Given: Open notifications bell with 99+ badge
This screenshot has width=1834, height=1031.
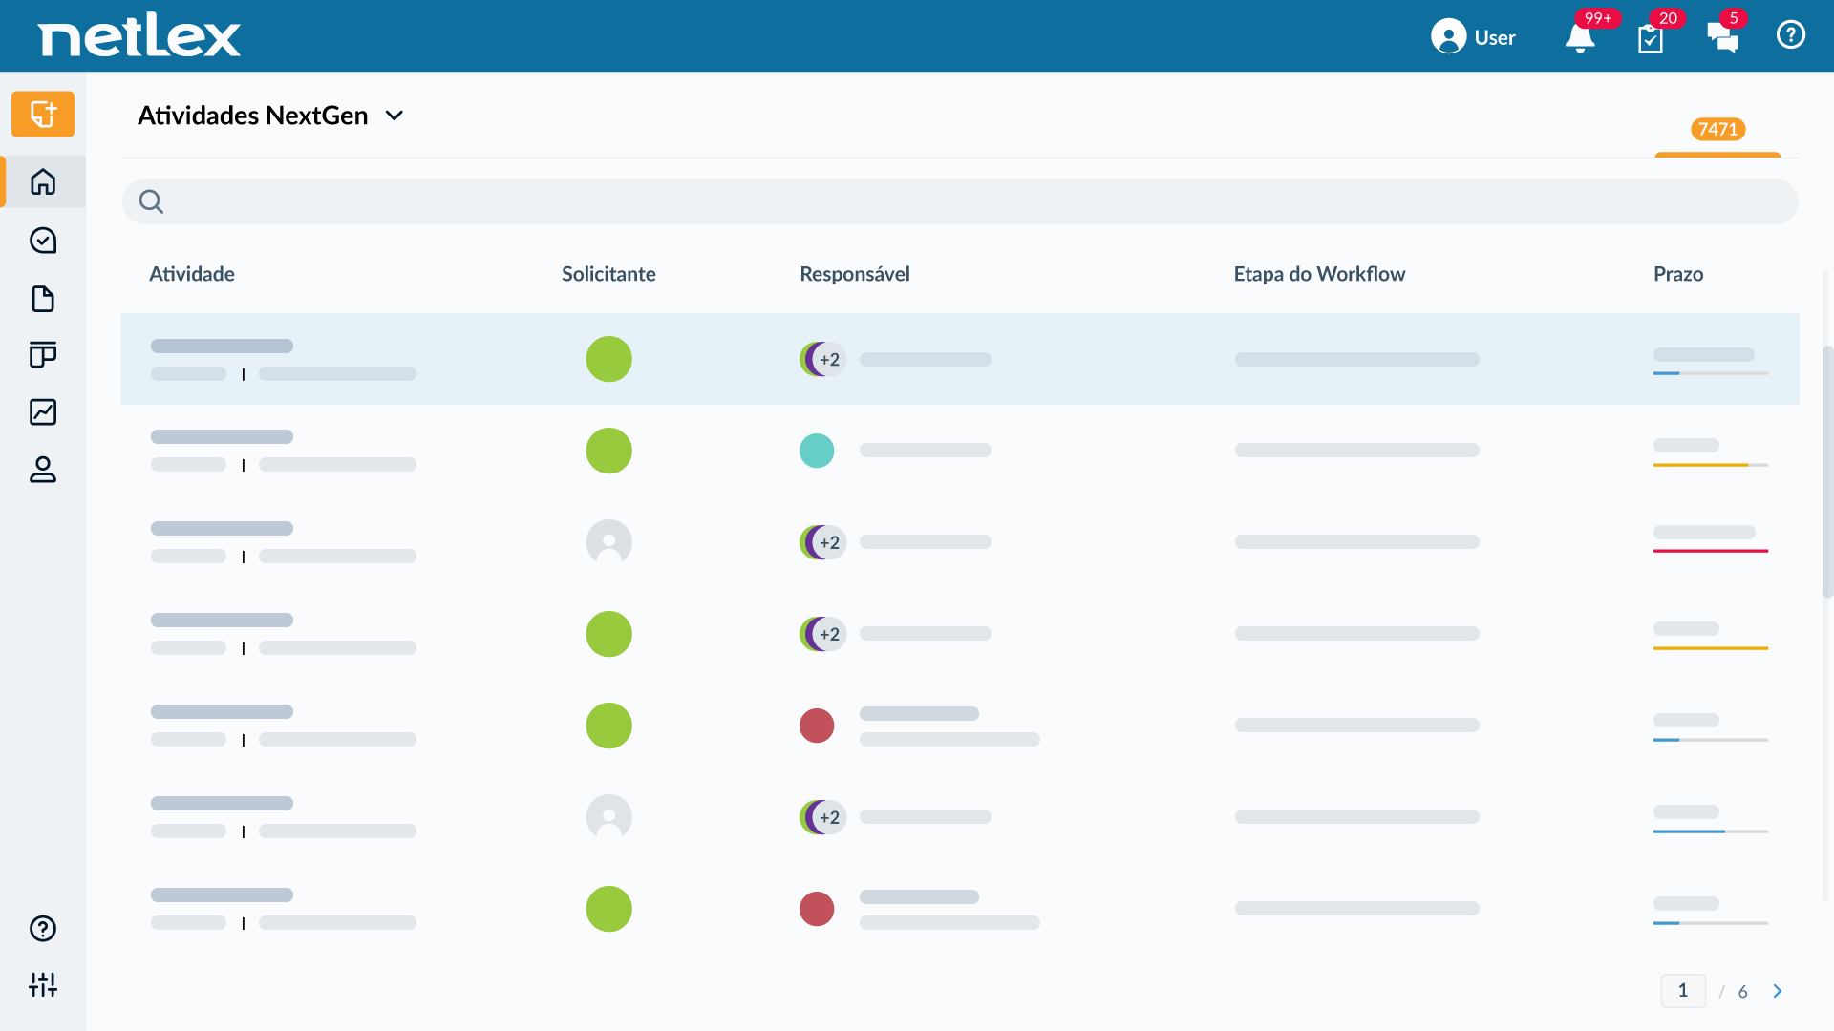Looking at the screenshot, I should 1580,37.
